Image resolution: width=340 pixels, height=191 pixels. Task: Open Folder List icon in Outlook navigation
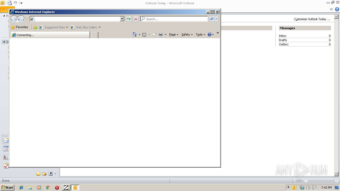click(x=44, y=174)
